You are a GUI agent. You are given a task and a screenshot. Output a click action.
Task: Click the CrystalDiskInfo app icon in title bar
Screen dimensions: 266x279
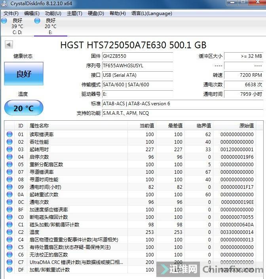(x=4, y=4)
